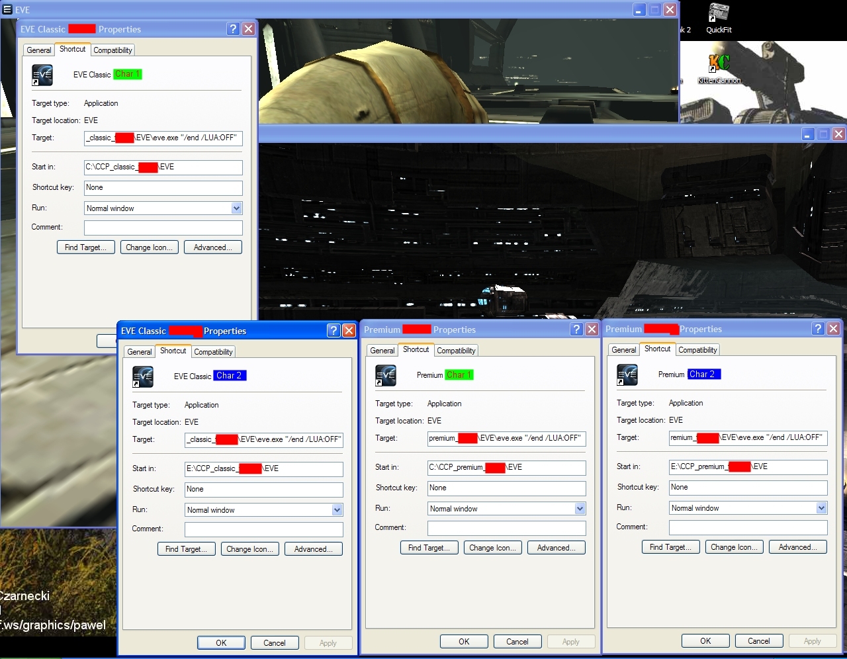
Task: Switch to General tab in Premium Char 1 dialog
Action: 382,351
